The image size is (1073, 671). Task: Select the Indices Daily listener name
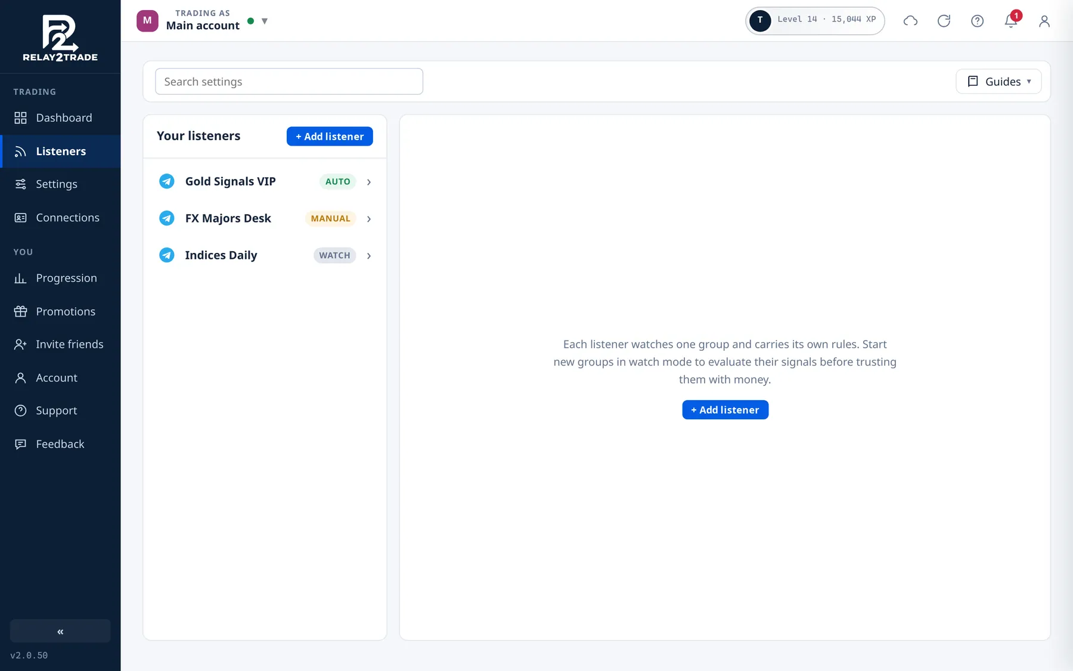coord(221,255)
